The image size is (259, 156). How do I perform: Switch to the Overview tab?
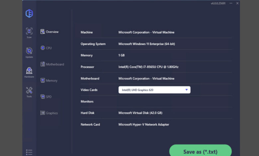click(49, 32)
